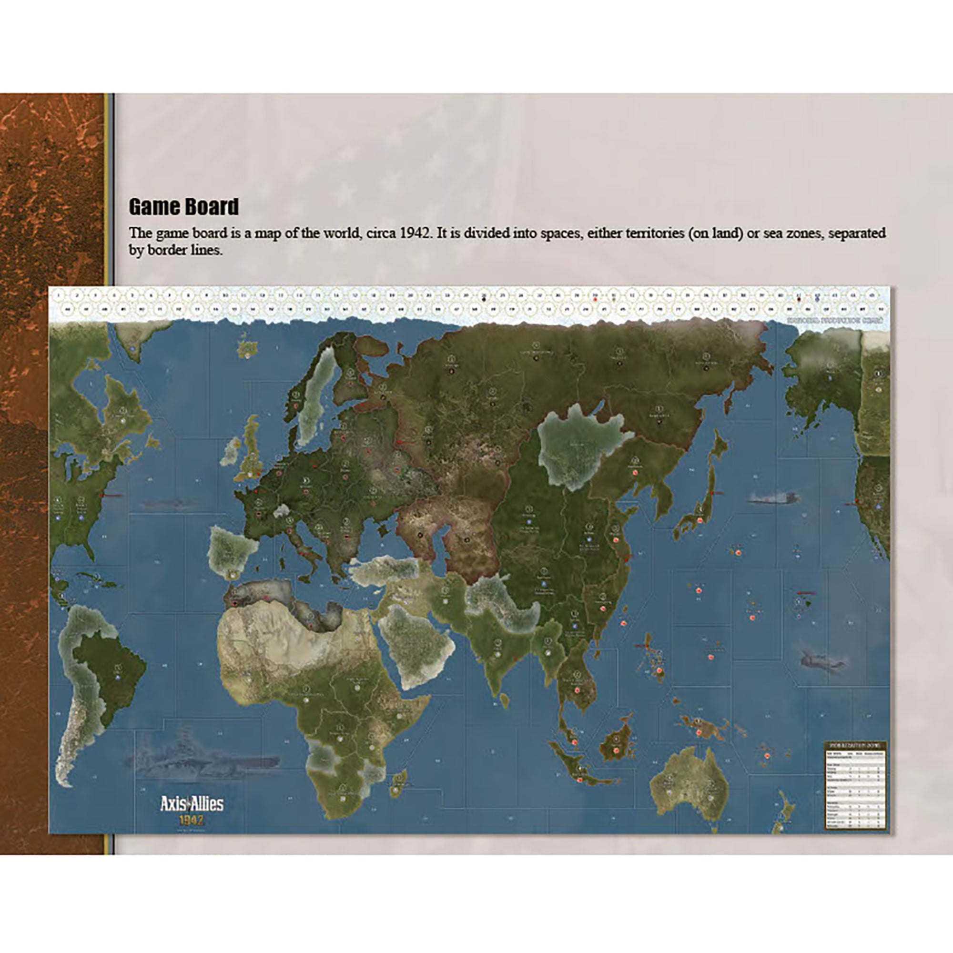Click the submarine silhouette east of Japan
Image resolution: width=953 pixels, height=953 pixels.
pyautogui.click(x=773, y=499)
